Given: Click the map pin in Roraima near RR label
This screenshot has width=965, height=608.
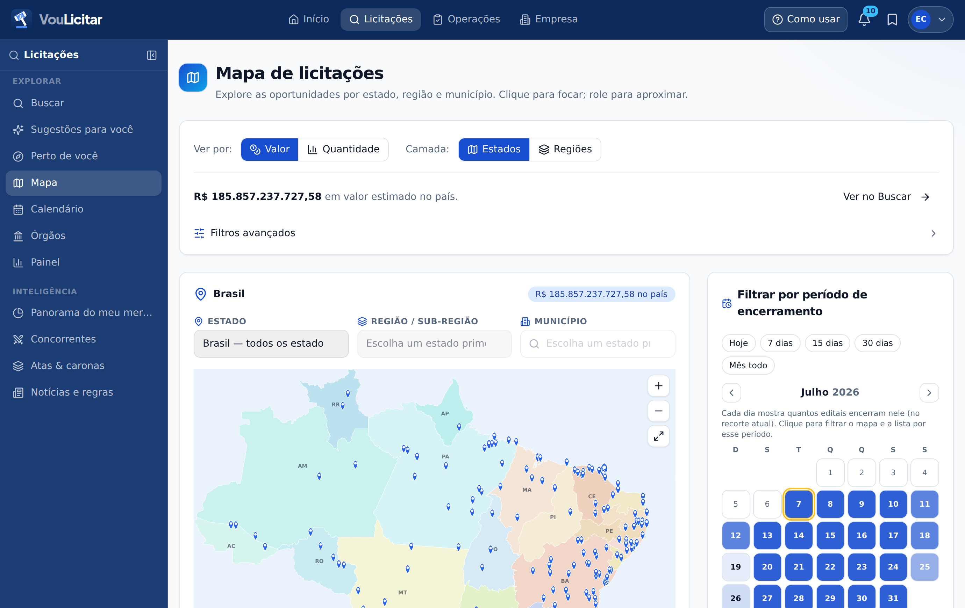Looking at the screenshot, I should 343,405.
